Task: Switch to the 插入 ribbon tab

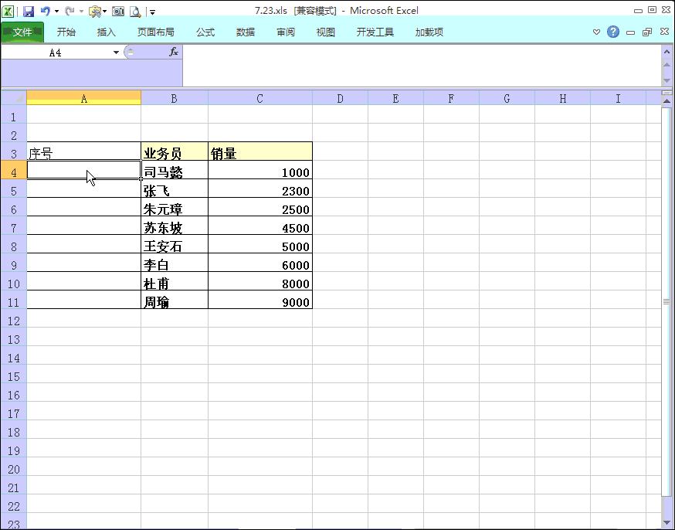Action: pos(107,32)
